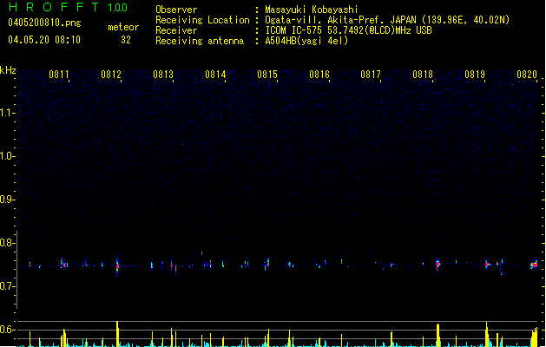Click the bright meteor echo just after 0818

pos(438,265)
